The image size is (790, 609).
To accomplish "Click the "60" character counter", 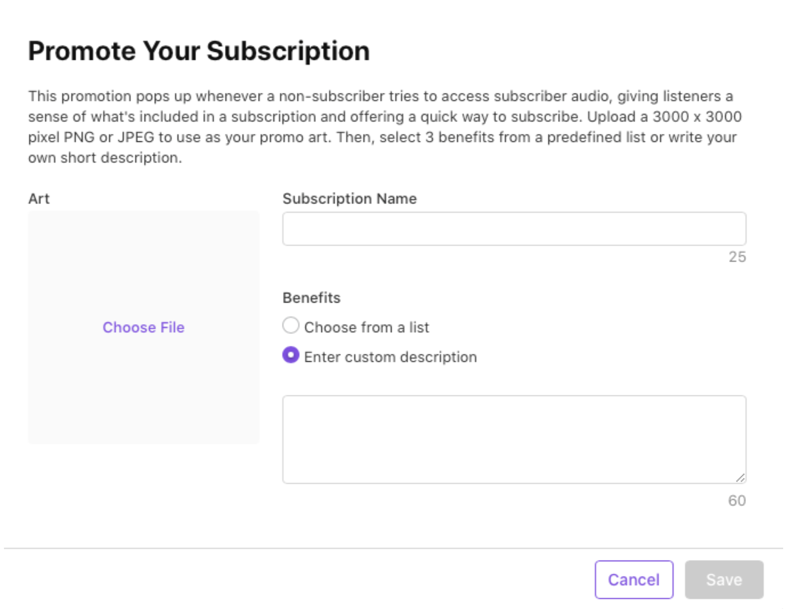I will (738, 500).
